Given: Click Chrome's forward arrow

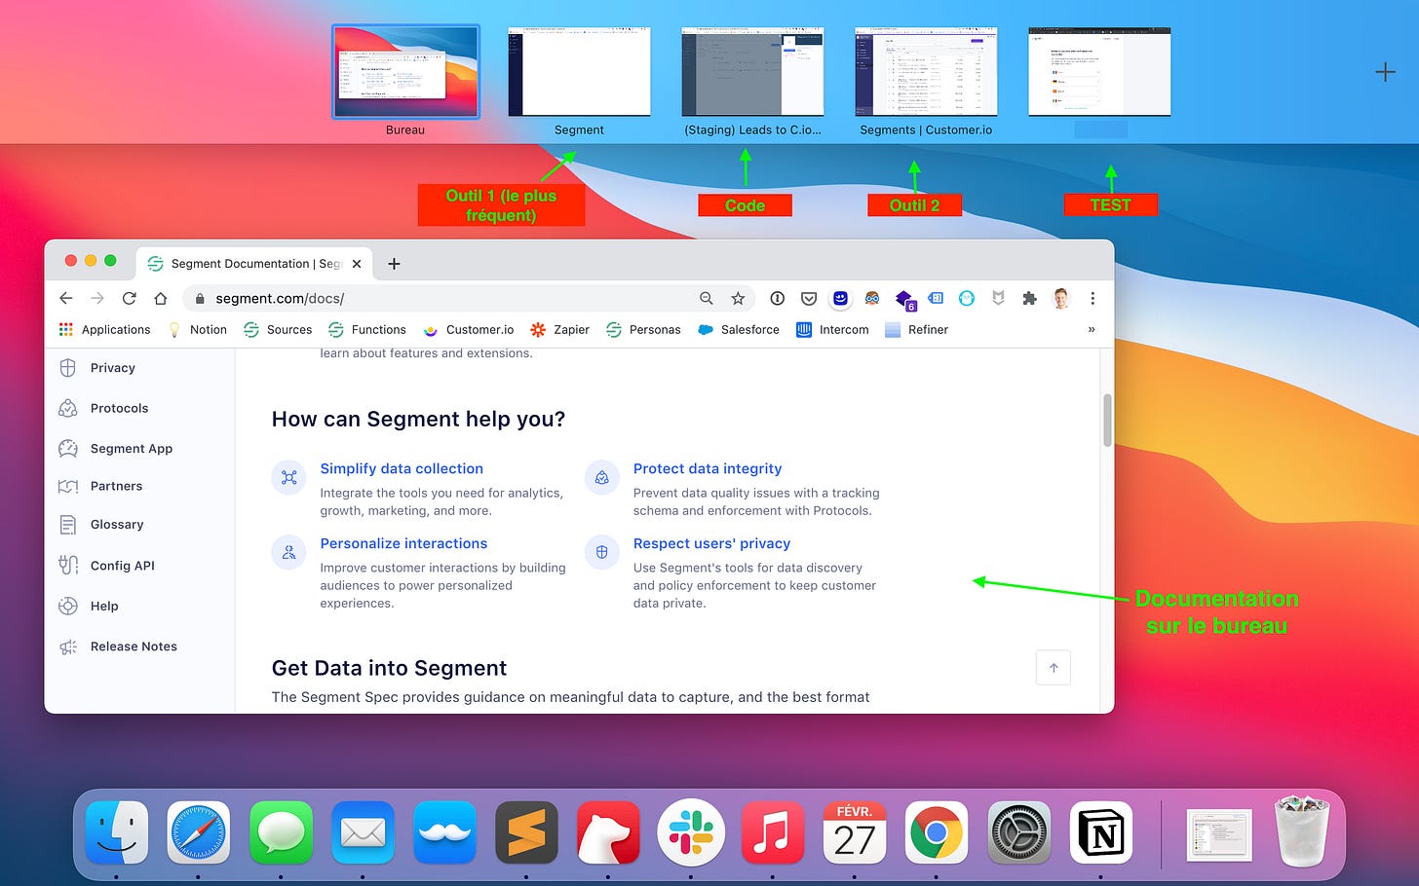Looking at the screenshot, I should tap(97, 298).
